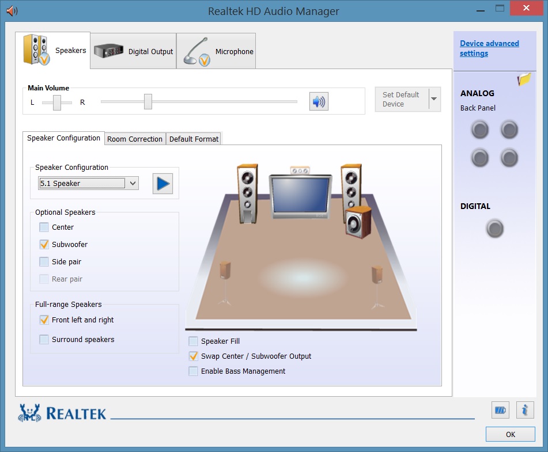Screen dimensions: 548x452
Task: Mute audio with the blue speaker button
Action: coord(319,102)
